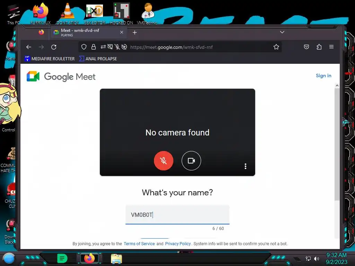
Task: Click the blocked autoplay permission icon
Action: pos(124,47)
